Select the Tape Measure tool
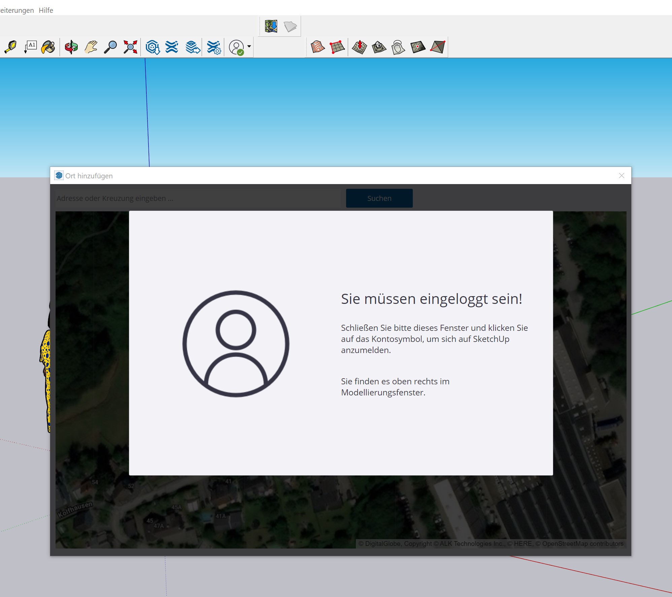Viewport: 672px width, 597px height. point(10,47)
